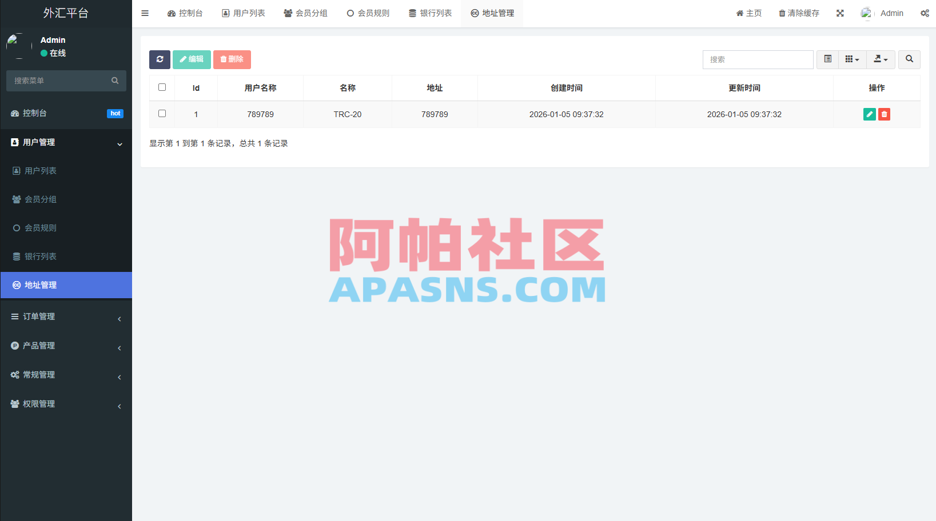This screenshot has height=521, width=936.
Task: Expand the 权限管理 sidebar section
Action: pyautogui.click(x=66, y=404)
